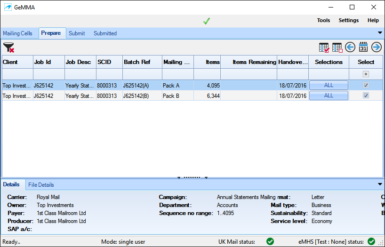Viewport: 385px width, 247px height.
Task: Click the Job Id filter input field
Action: tap(49, 74)
